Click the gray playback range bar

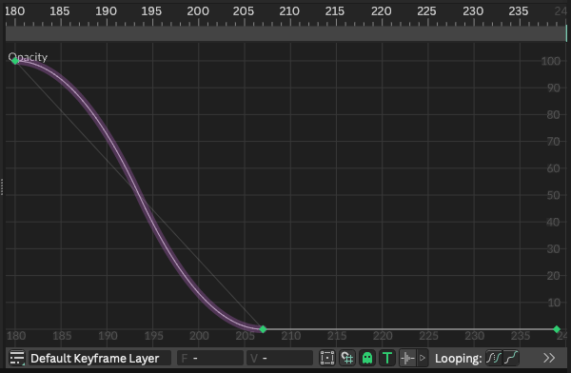click(285, 33)
